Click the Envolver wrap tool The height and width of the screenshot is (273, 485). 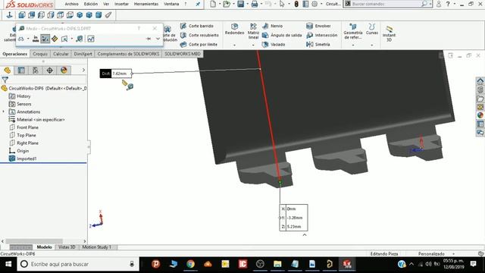tap(318, 26)
